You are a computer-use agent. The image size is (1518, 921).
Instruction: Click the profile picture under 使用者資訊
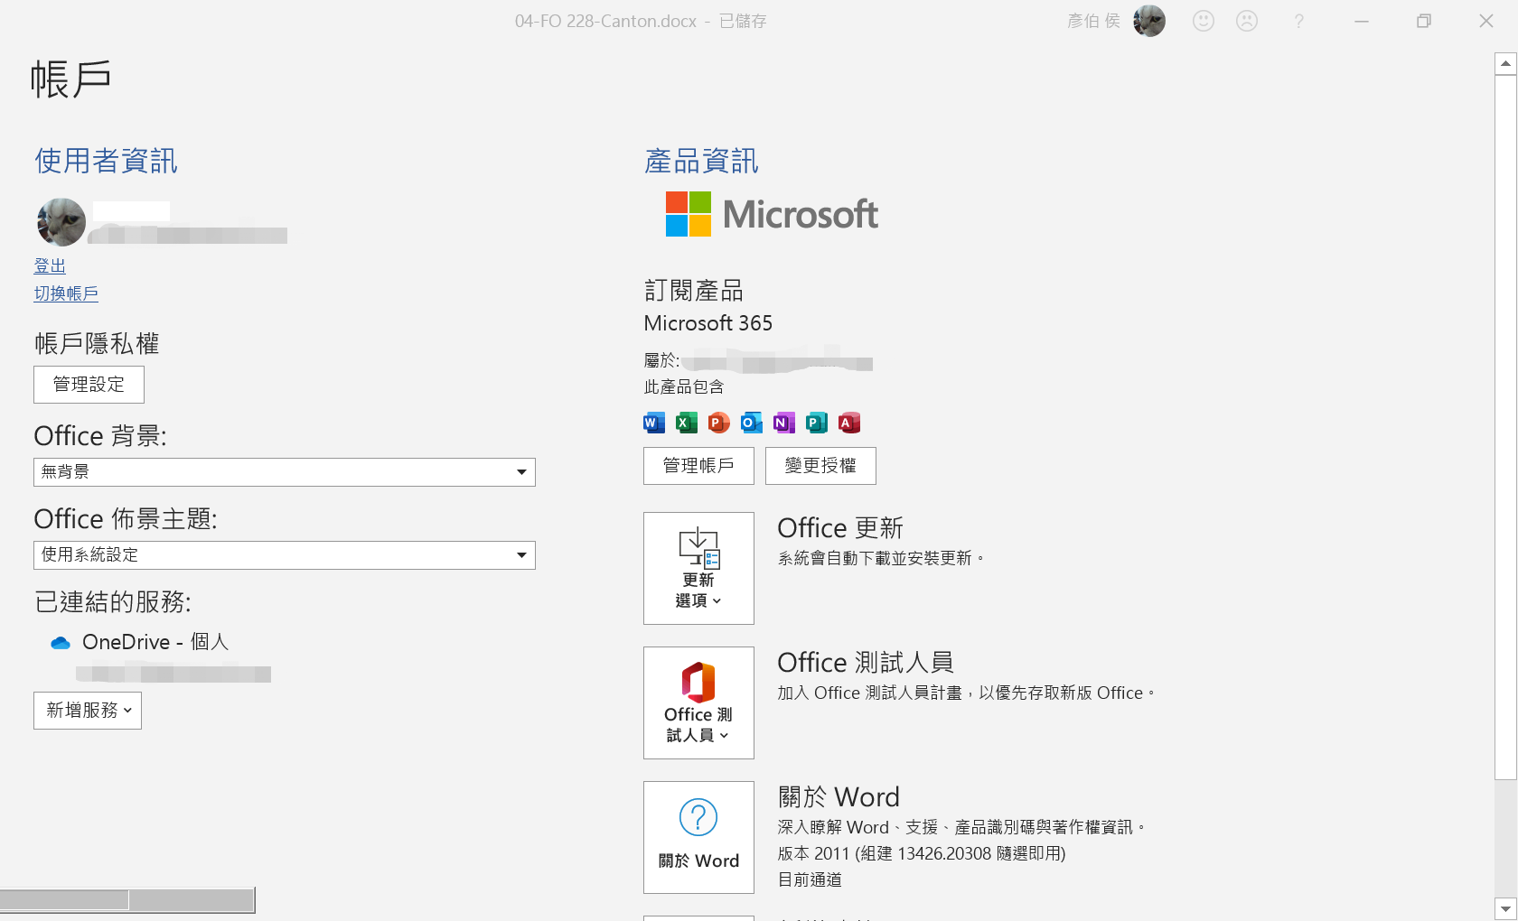[61, 222]
